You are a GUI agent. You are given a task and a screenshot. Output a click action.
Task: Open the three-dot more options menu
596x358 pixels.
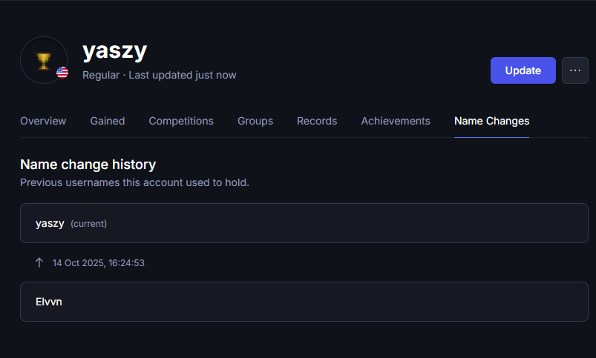[x=574, y=70]
